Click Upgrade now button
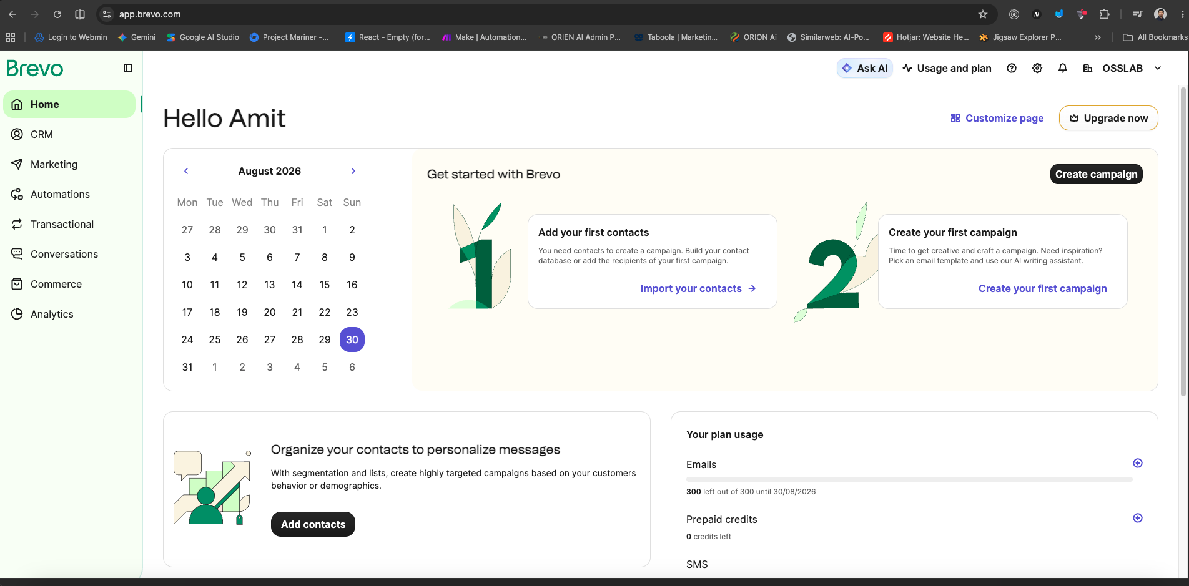Screen dimensions: 1189x586 [1108, 118]
